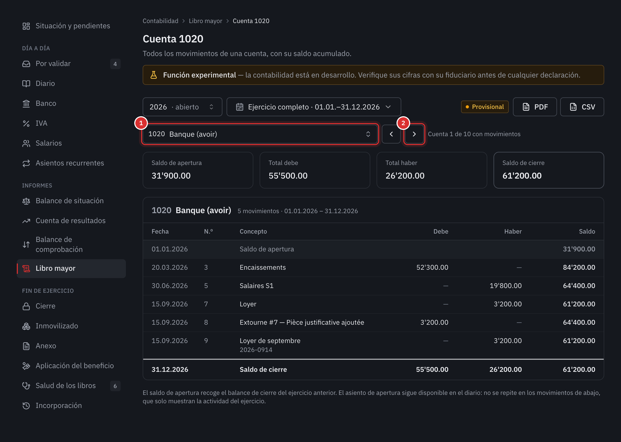Select the IVA percent icon

[26, 124]
